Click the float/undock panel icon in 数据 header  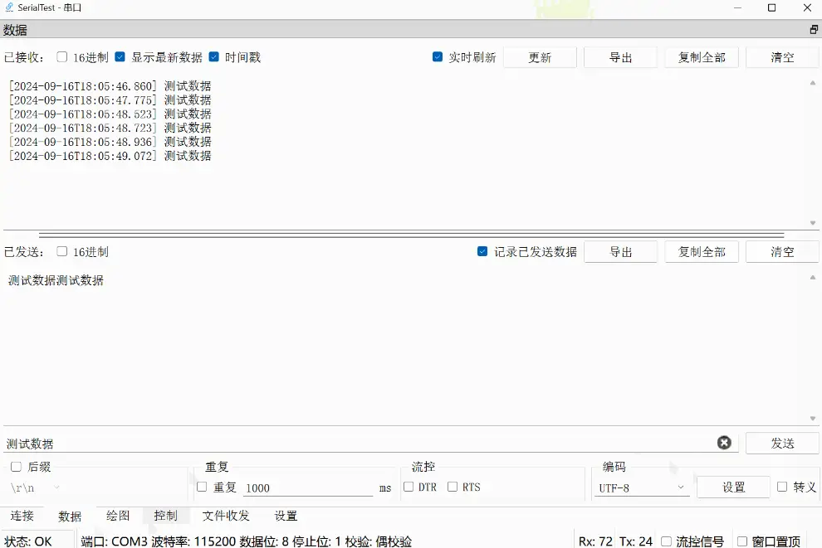pyautogui.click(x=814, y=30)
